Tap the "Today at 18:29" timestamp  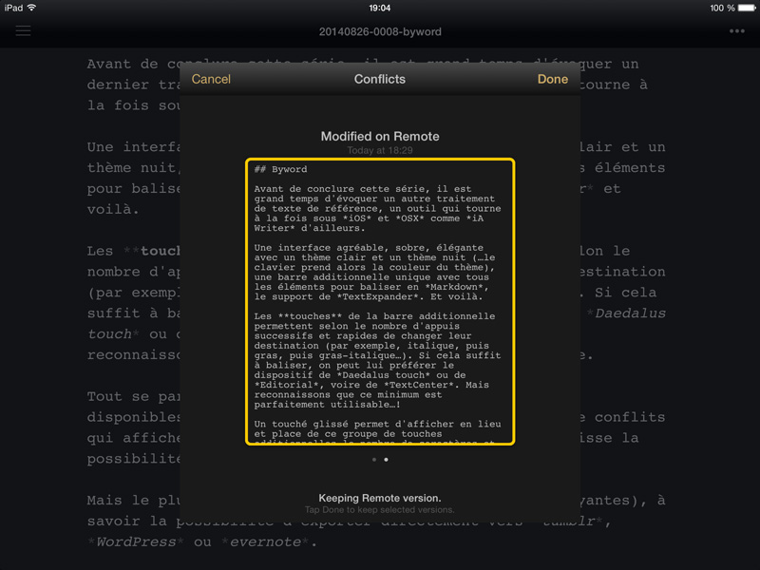(380, 150)
